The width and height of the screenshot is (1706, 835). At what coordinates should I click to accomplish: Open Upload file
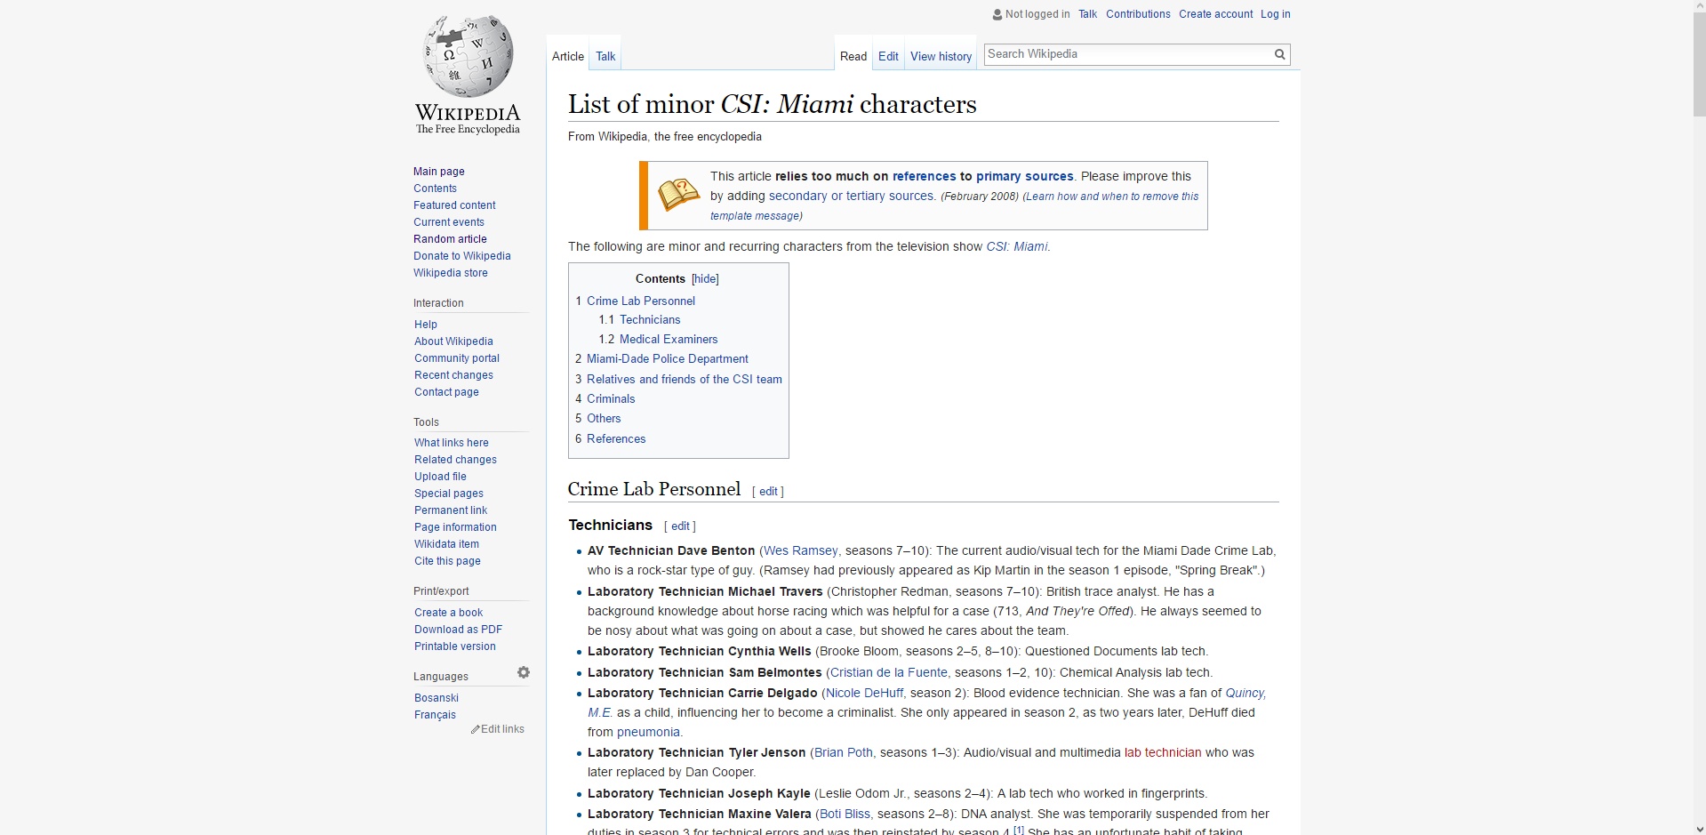click(x=440, y=477)
